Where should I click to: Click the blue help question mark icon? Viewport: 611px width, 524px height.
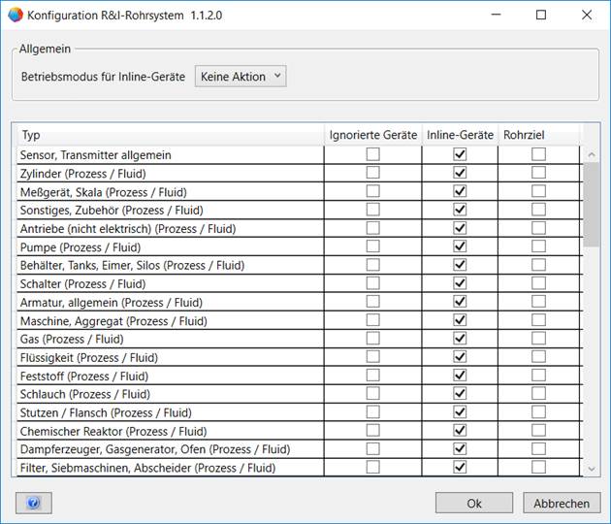tap(34, 503)
